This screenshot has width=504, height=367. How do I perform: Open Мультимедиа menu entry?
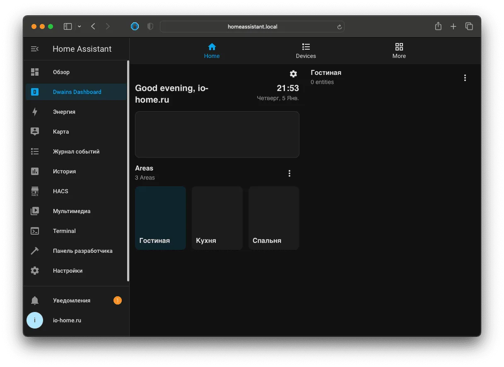point(76,211)
